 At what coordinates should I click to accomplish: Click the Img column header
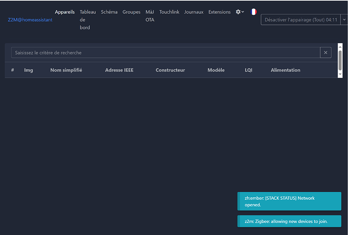tap(28, 70)
